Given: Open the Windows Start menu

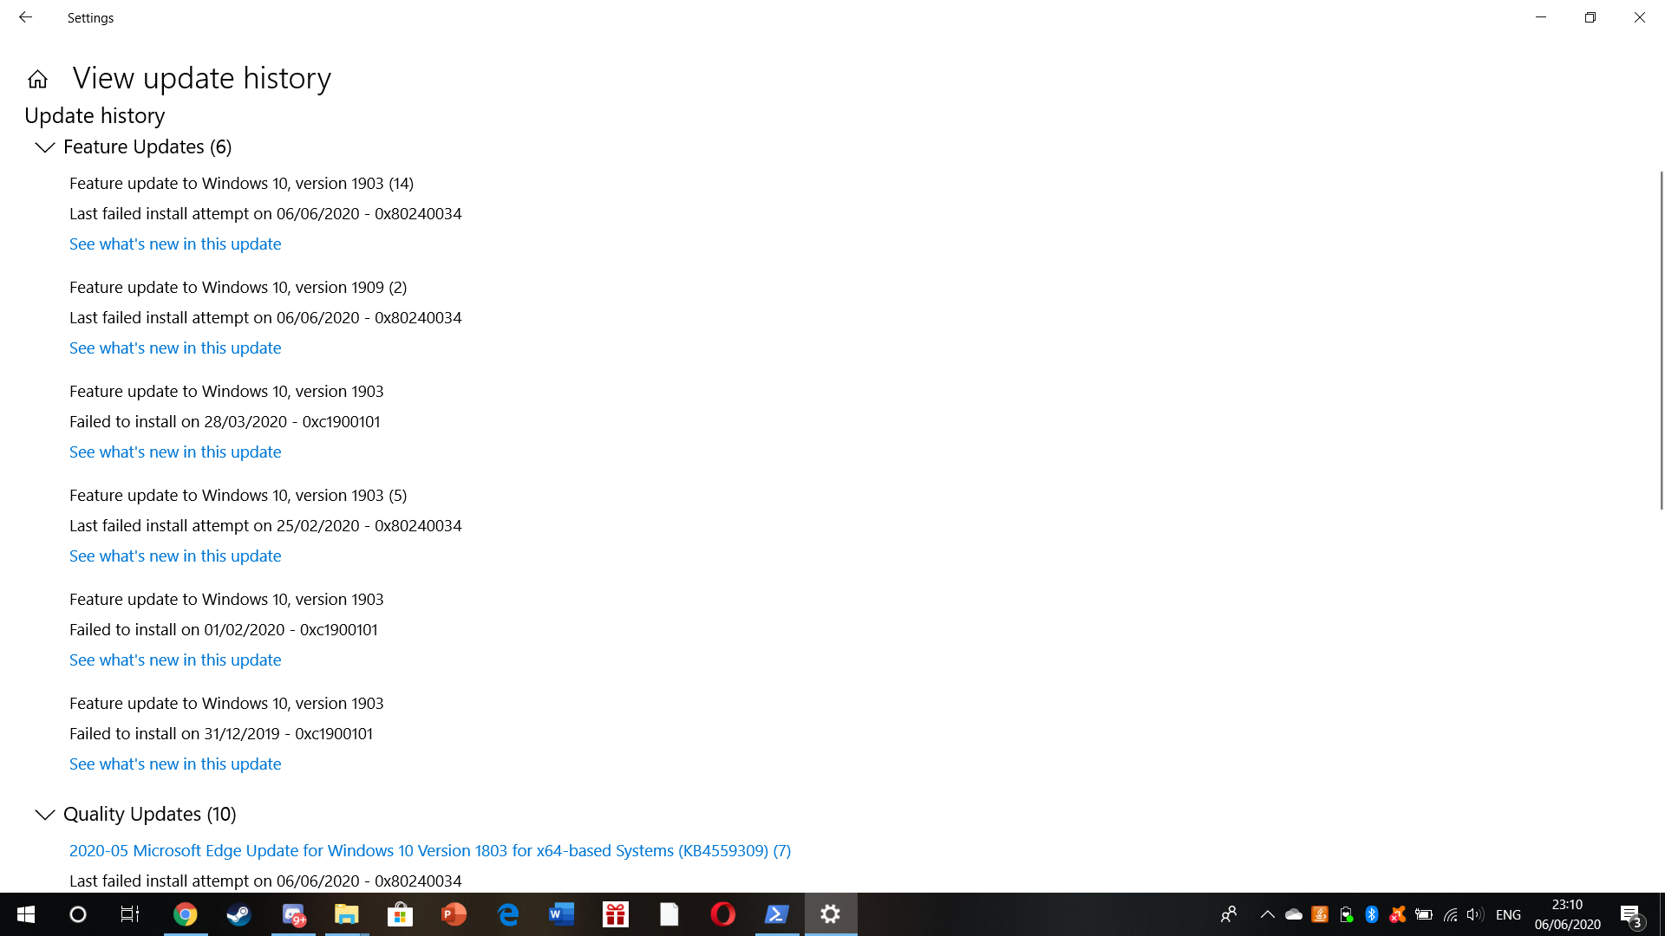Looking at the screenshot, I should click(x=26, y=914).
